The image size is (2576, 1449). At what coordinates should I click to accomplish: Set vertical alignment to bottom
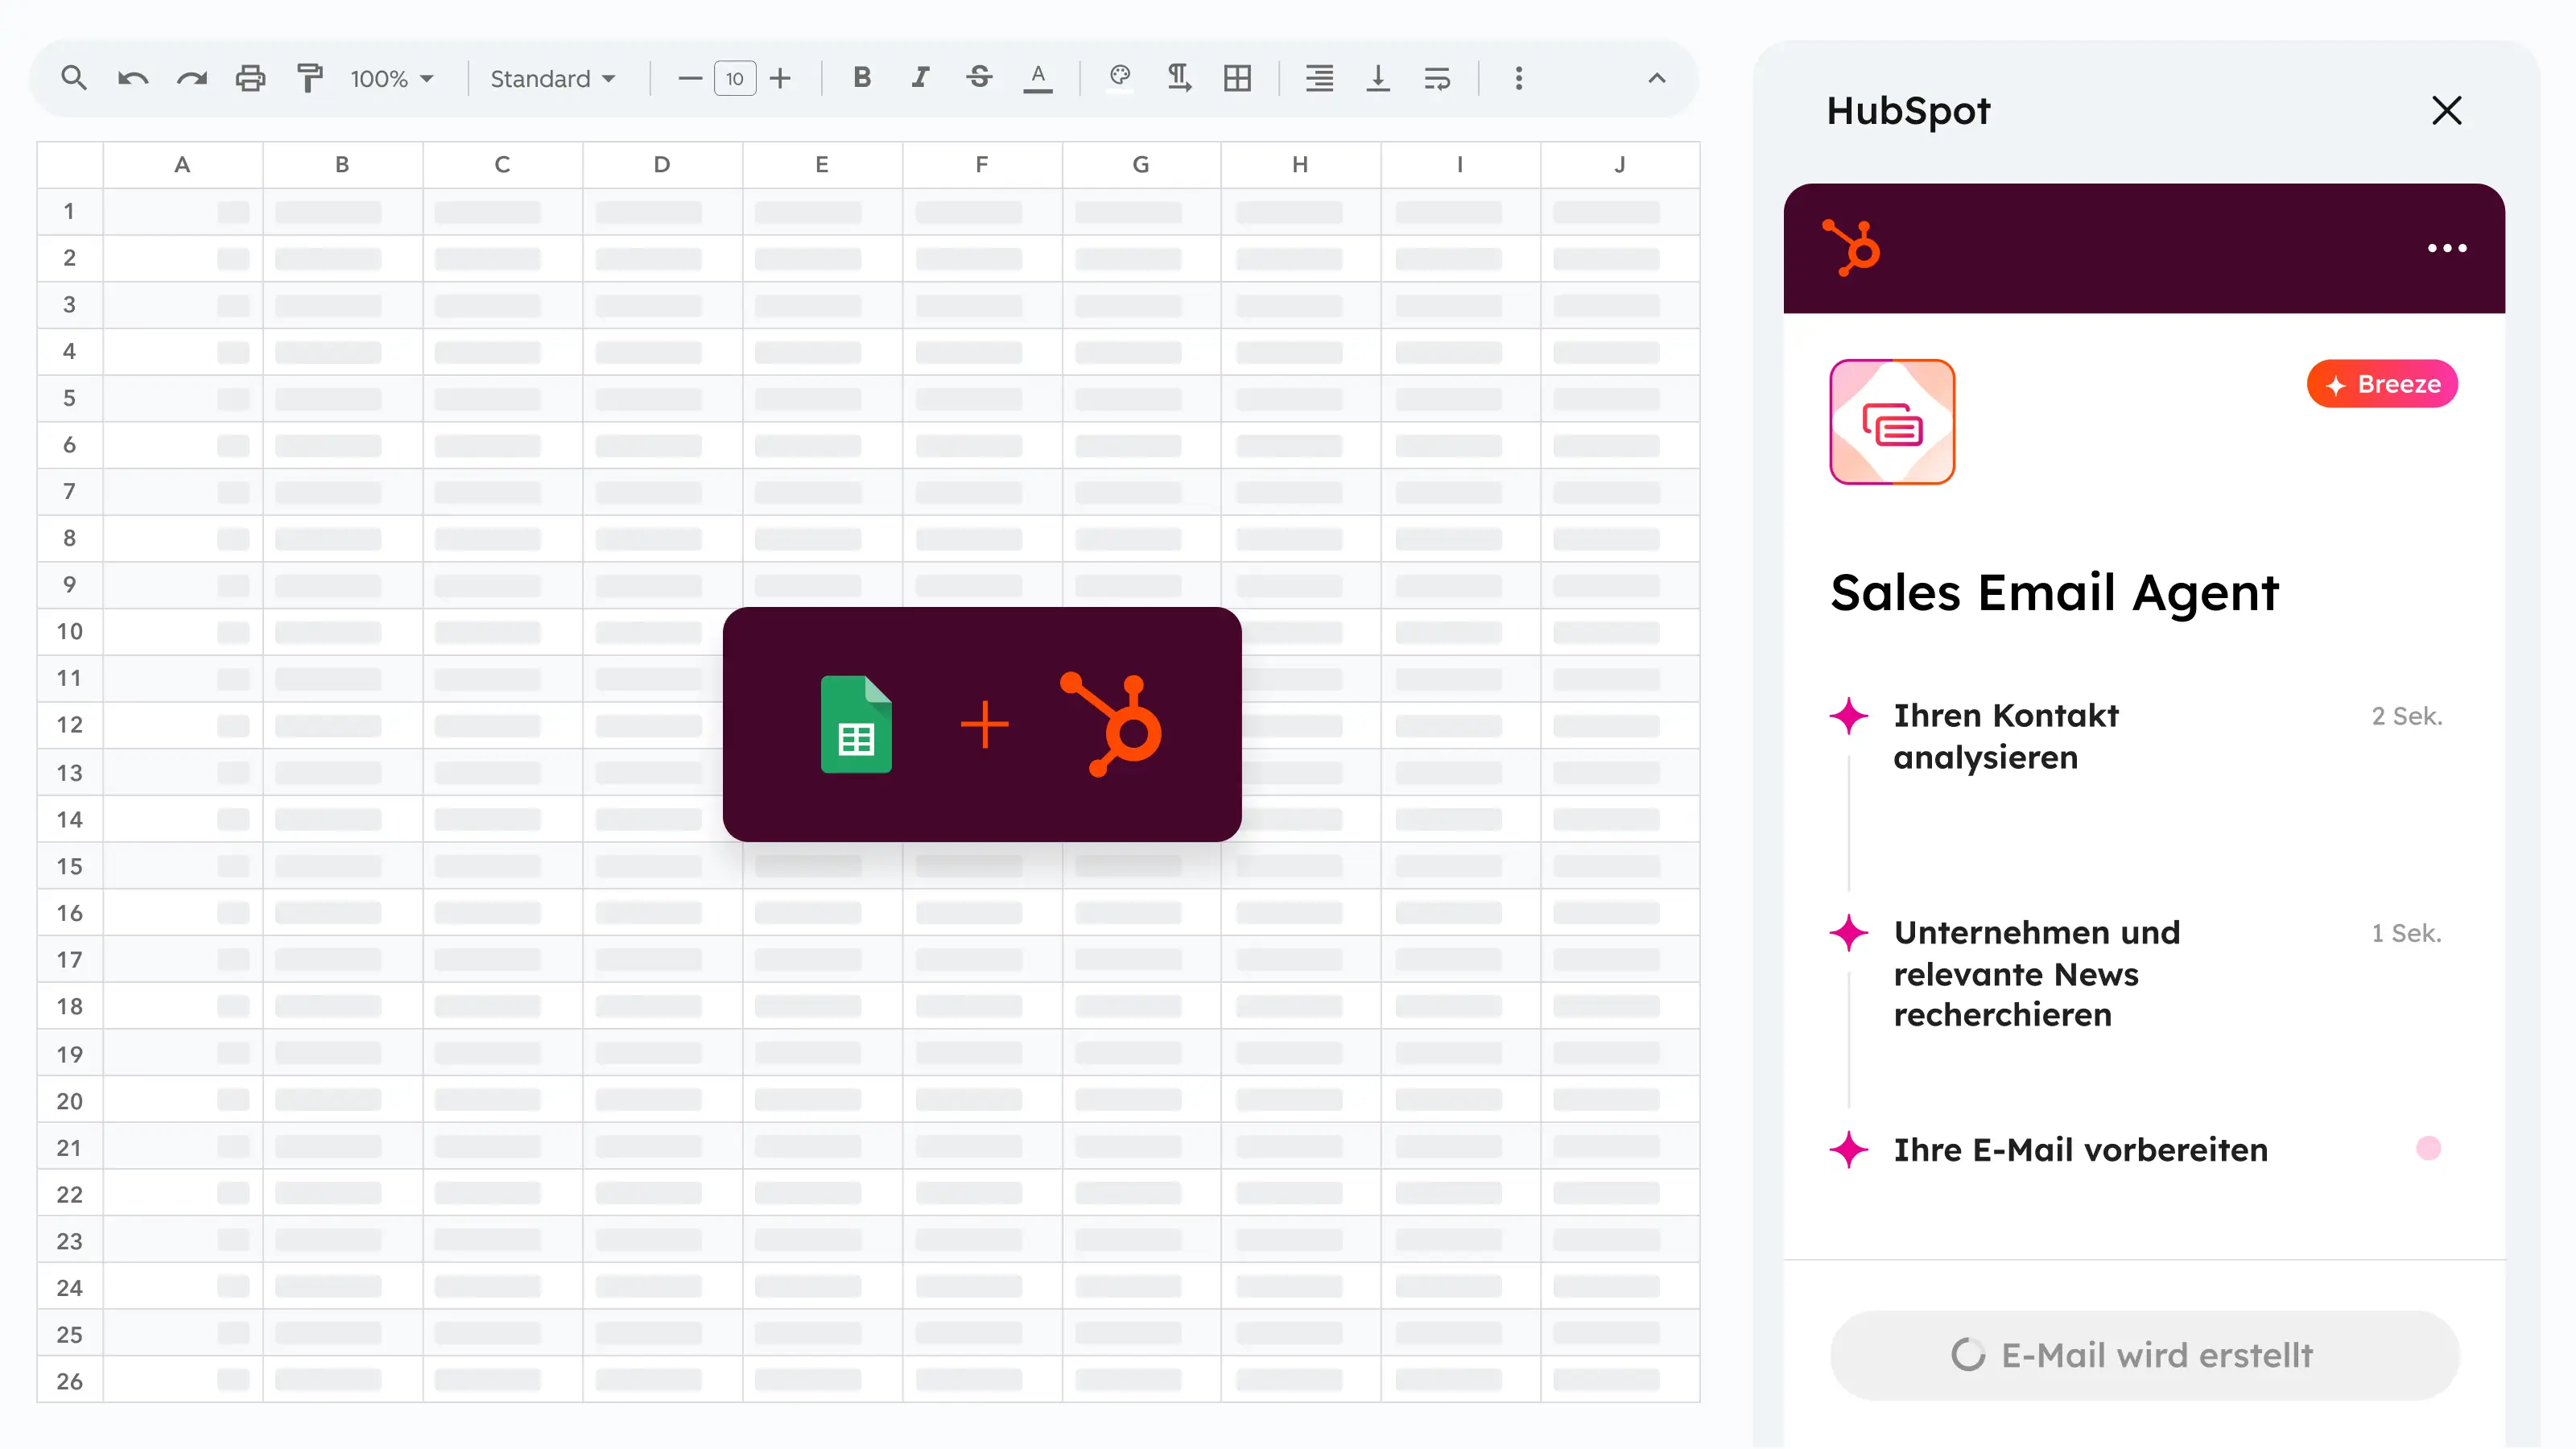pyautogui.click(x=1378, y=77)
